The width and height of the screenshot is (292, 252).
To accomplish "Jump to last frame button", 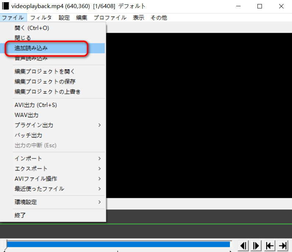I will [283, 246].
